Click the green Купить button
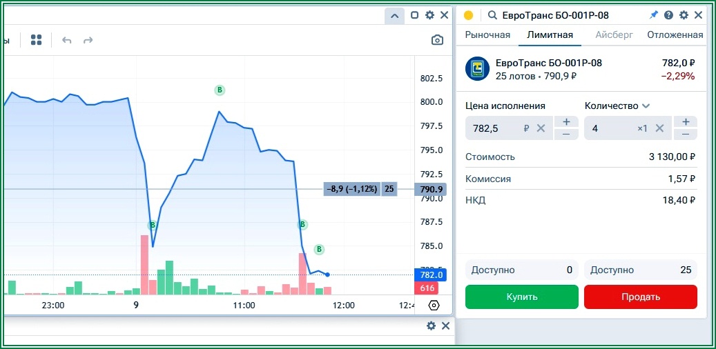This screenshot has height=349, width=716. tap(522, 297)
